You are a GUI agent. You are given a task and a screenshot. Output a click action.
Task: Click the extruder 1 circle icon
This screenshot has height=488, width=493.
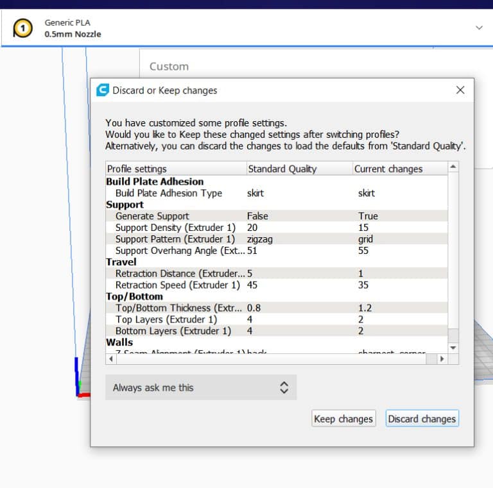pyautogui.click(x=23, y=28)
